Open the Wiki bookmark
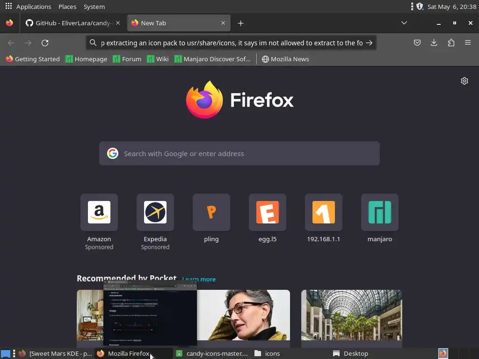This screenshot has height=359, width=479. click(158, 59)
